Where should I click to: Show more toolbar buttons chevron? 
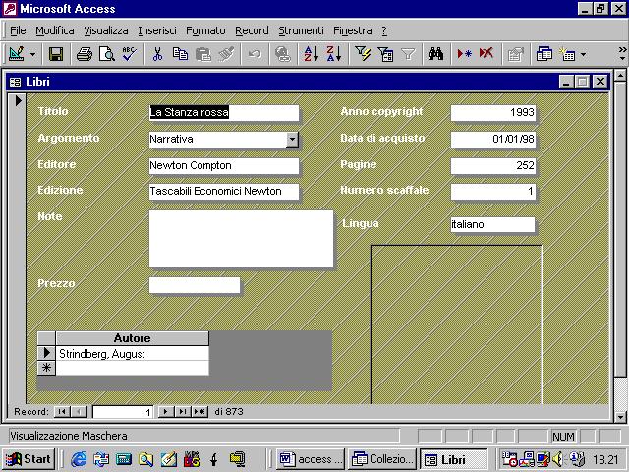click(x=622, y=53)
